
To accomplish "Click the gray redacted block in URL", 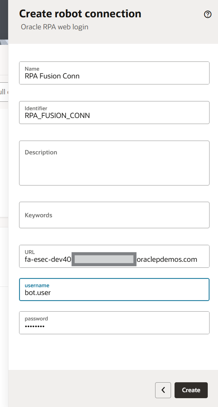I will point(104,259).
